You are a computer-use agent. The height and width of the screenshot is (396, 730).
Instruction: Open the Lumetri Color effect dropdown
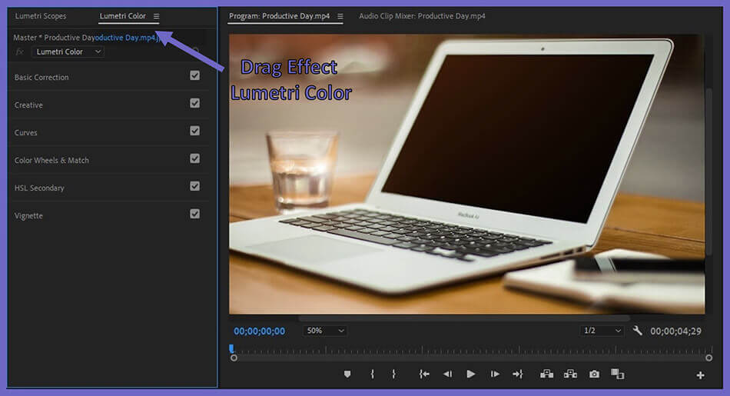(x=68, y=52)
